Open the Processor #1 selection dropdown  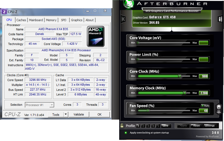pyautogui.click(x=39, y=105)
